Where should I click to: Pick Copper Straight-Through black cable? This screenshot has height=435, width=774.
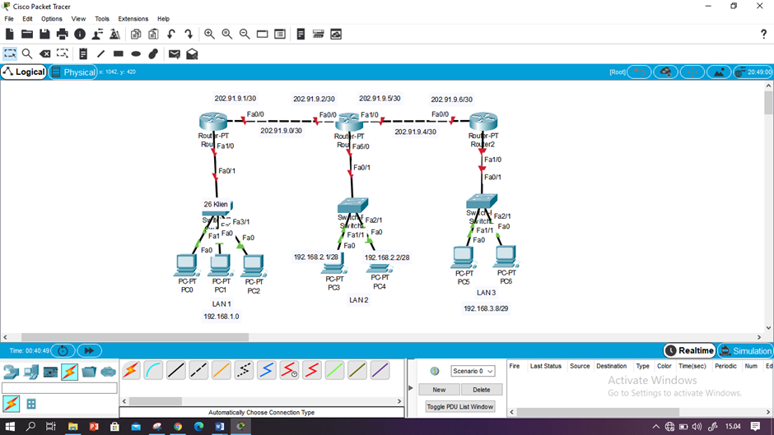pyautogui.click(x=175, y=370)
